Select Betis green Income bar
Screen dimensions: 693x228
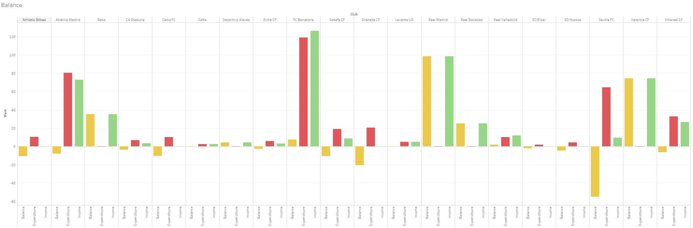[113, 130]
